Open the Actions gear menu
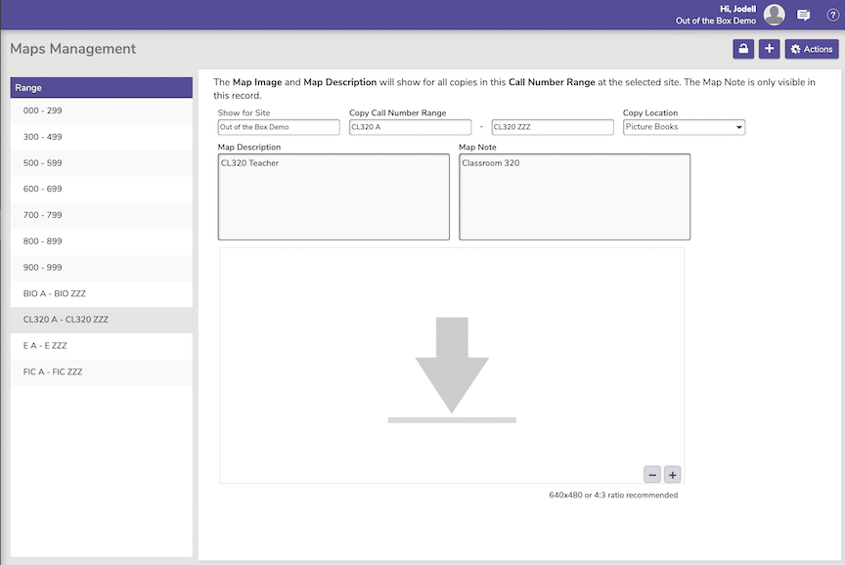 (x=812, y=49)
